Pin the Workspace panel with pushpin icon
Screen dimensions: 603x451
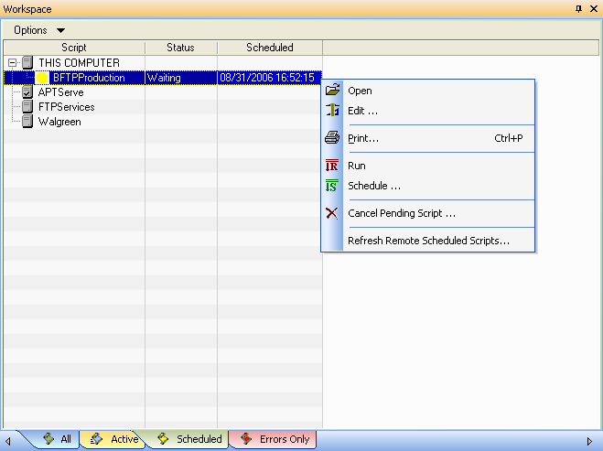pos(578,9)
